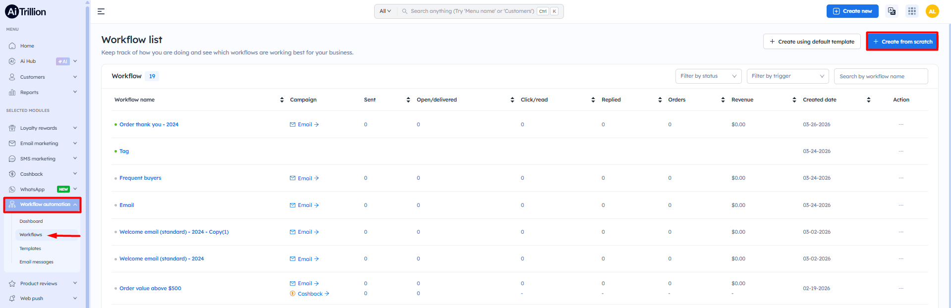Open the All search scope dropdown

pyautogui.click(x=385, y=11)
